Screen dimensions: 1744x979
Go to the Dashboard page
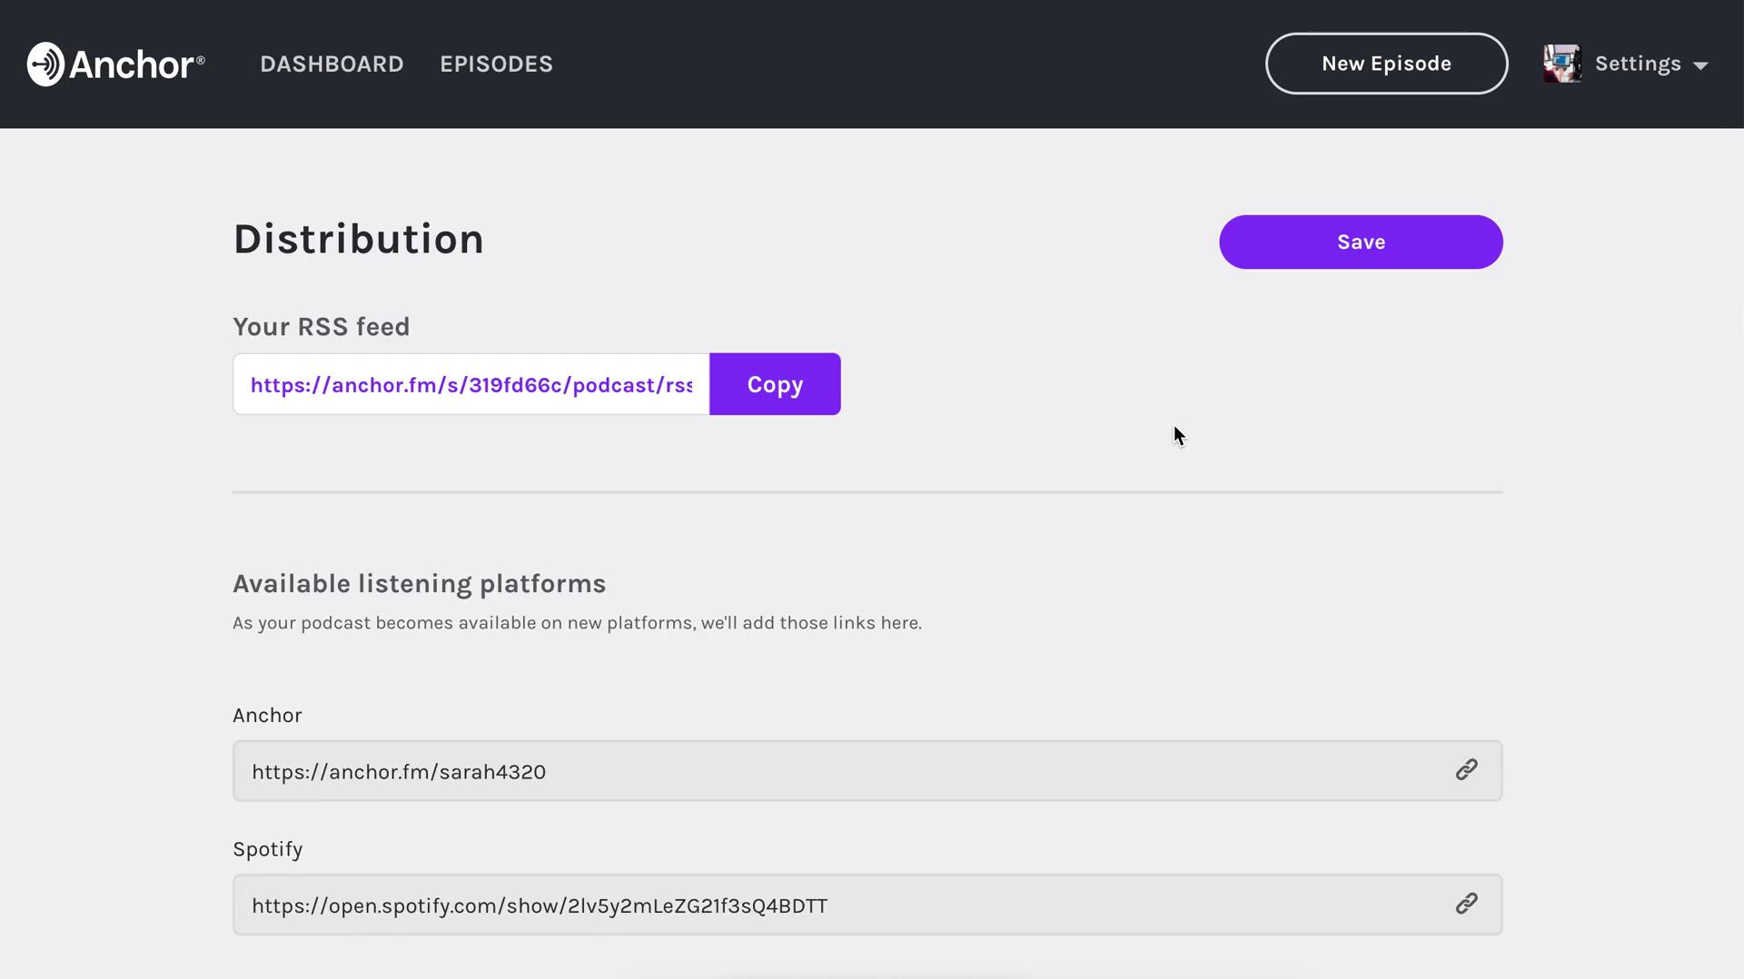[332, 64]
